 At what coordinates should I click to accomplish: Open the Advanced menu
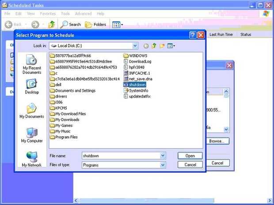83,14
